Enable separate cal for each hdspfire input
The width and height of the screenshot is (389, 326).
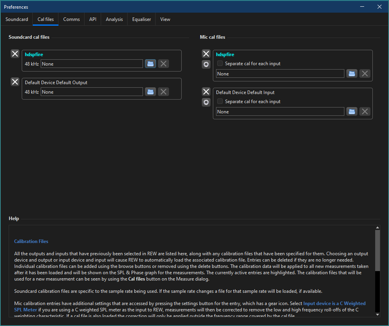(220, 64)
